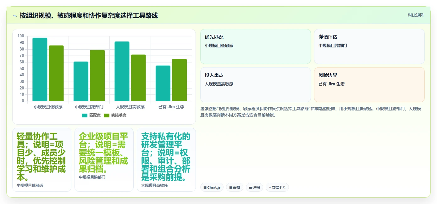Click 中规模且跨部门 text in 谨慎评估 card
Screen dimensions: 437x204
(333, 46)
